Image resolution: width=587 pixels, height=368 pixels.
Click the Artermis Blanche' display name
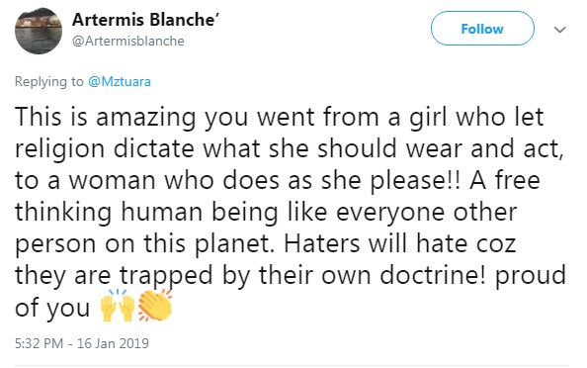coord(145,19)
